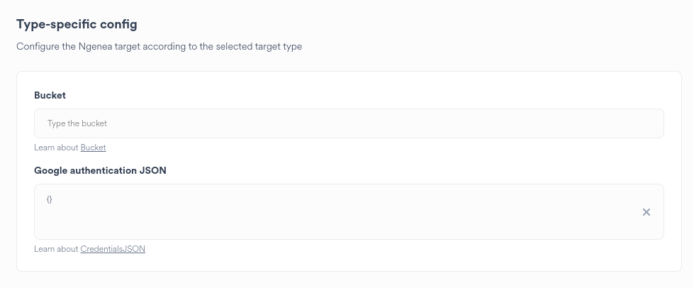Screen dimensions: 694x288
Task: Open the Bucket documentation link
Action: click(x=93, y=148)
